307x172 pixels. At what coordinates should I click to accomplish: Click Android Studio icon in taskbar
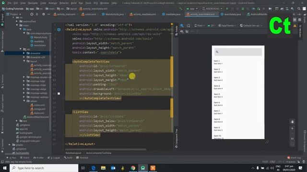pyautogui.click(x=143, y=168)
